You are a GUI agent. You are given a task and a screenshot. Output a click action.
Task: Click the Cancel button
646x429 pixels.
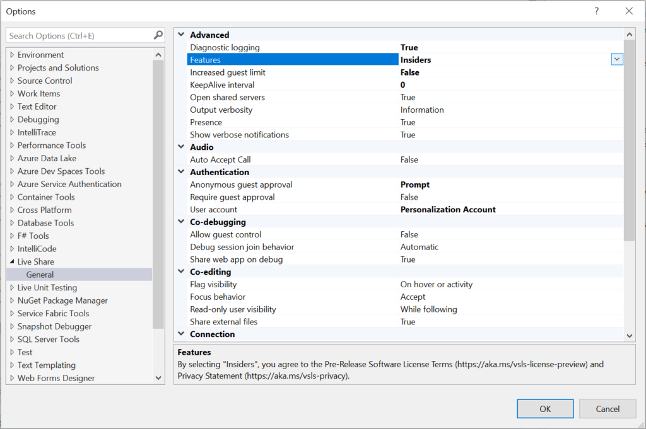607,408
